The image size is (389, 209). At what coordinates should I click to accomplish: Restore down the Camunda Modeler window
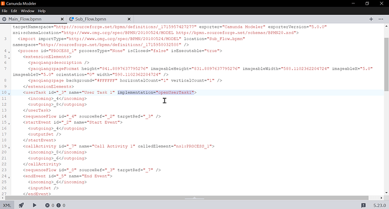click(x=367, y=3)
